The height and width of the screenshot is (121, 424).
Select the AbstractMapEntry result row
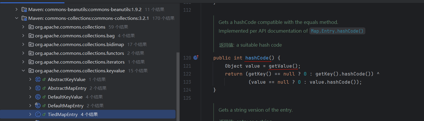[67, 88]
